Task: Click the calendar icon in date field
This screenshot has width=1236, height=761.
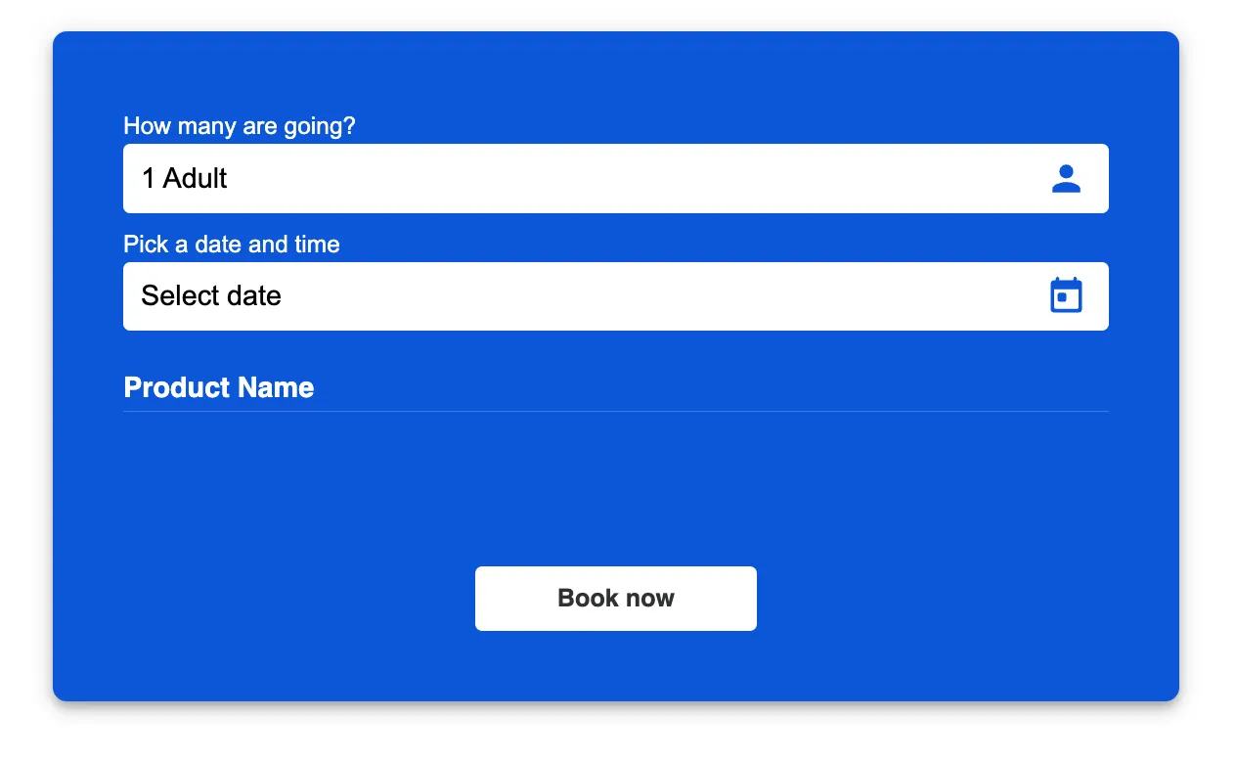Action: point(1066,295)
